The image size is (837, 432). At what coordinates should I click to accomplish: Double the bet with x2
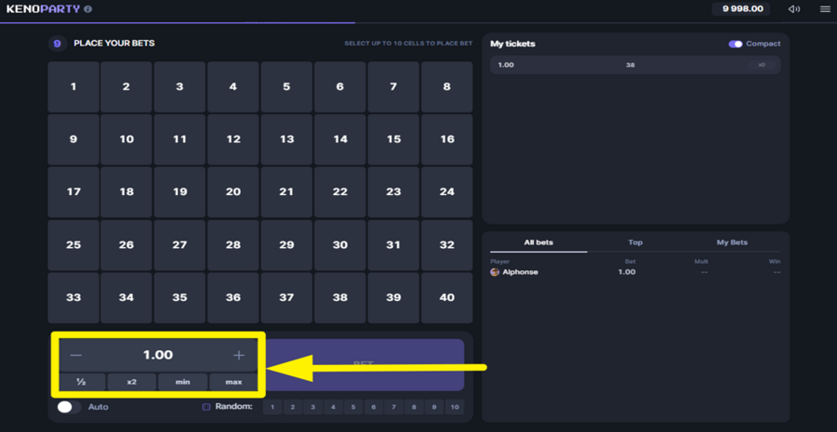tap(132, 382)
